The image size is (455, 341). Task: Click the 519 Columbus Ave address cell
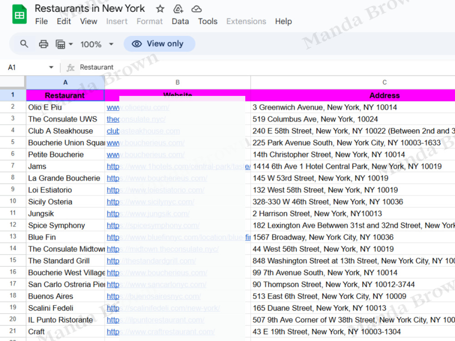click(353, 119)
